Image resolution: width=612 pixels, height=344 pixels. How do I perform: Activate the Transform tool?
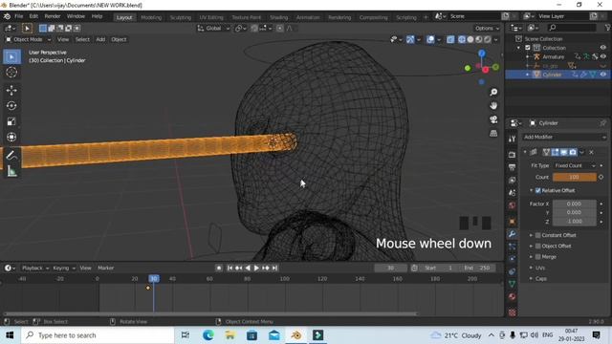(x=11, y=137)
